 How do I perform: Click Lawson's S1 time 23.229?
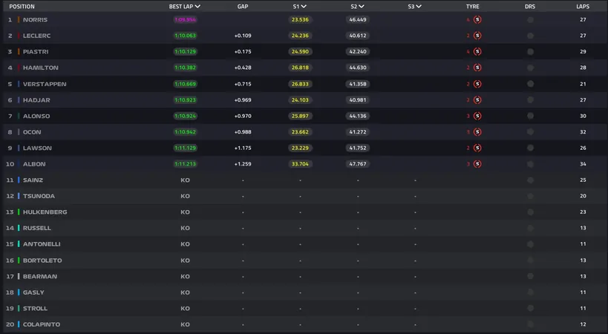(x=300, y=148)
